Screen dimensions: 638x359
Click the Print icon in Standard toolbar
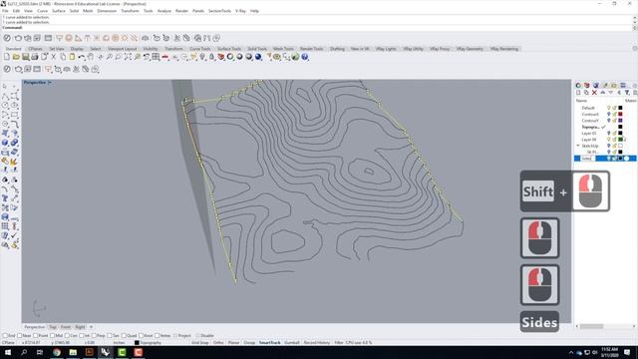click(x=35, y=57)
